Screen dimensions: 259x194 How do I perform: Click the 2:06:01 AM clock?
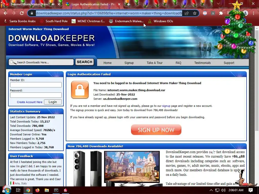pos(236,190)
